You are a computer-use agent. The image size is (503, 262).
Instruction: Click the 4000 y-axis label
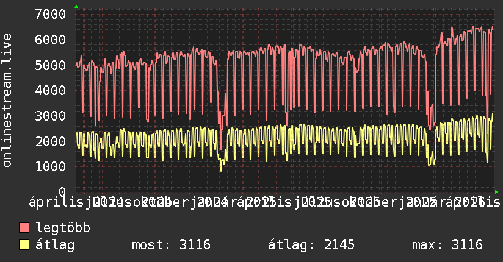(x=51, y=91)
